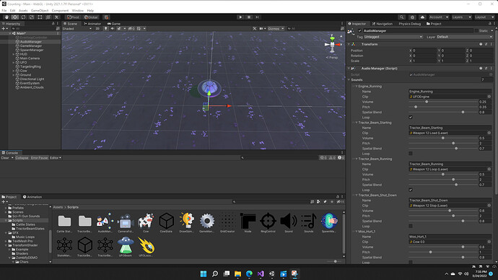Select the RingControl crosshair asset icon
Image resolution: width=498 pixels, height=280 pixels.
point(268,221)
